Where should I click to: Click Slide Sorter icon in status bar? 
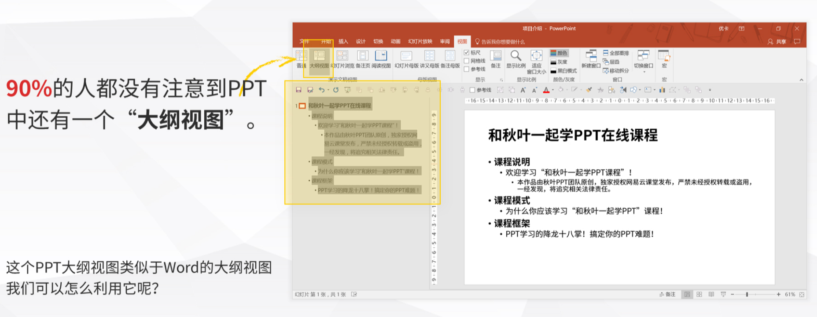pos(699,295)
